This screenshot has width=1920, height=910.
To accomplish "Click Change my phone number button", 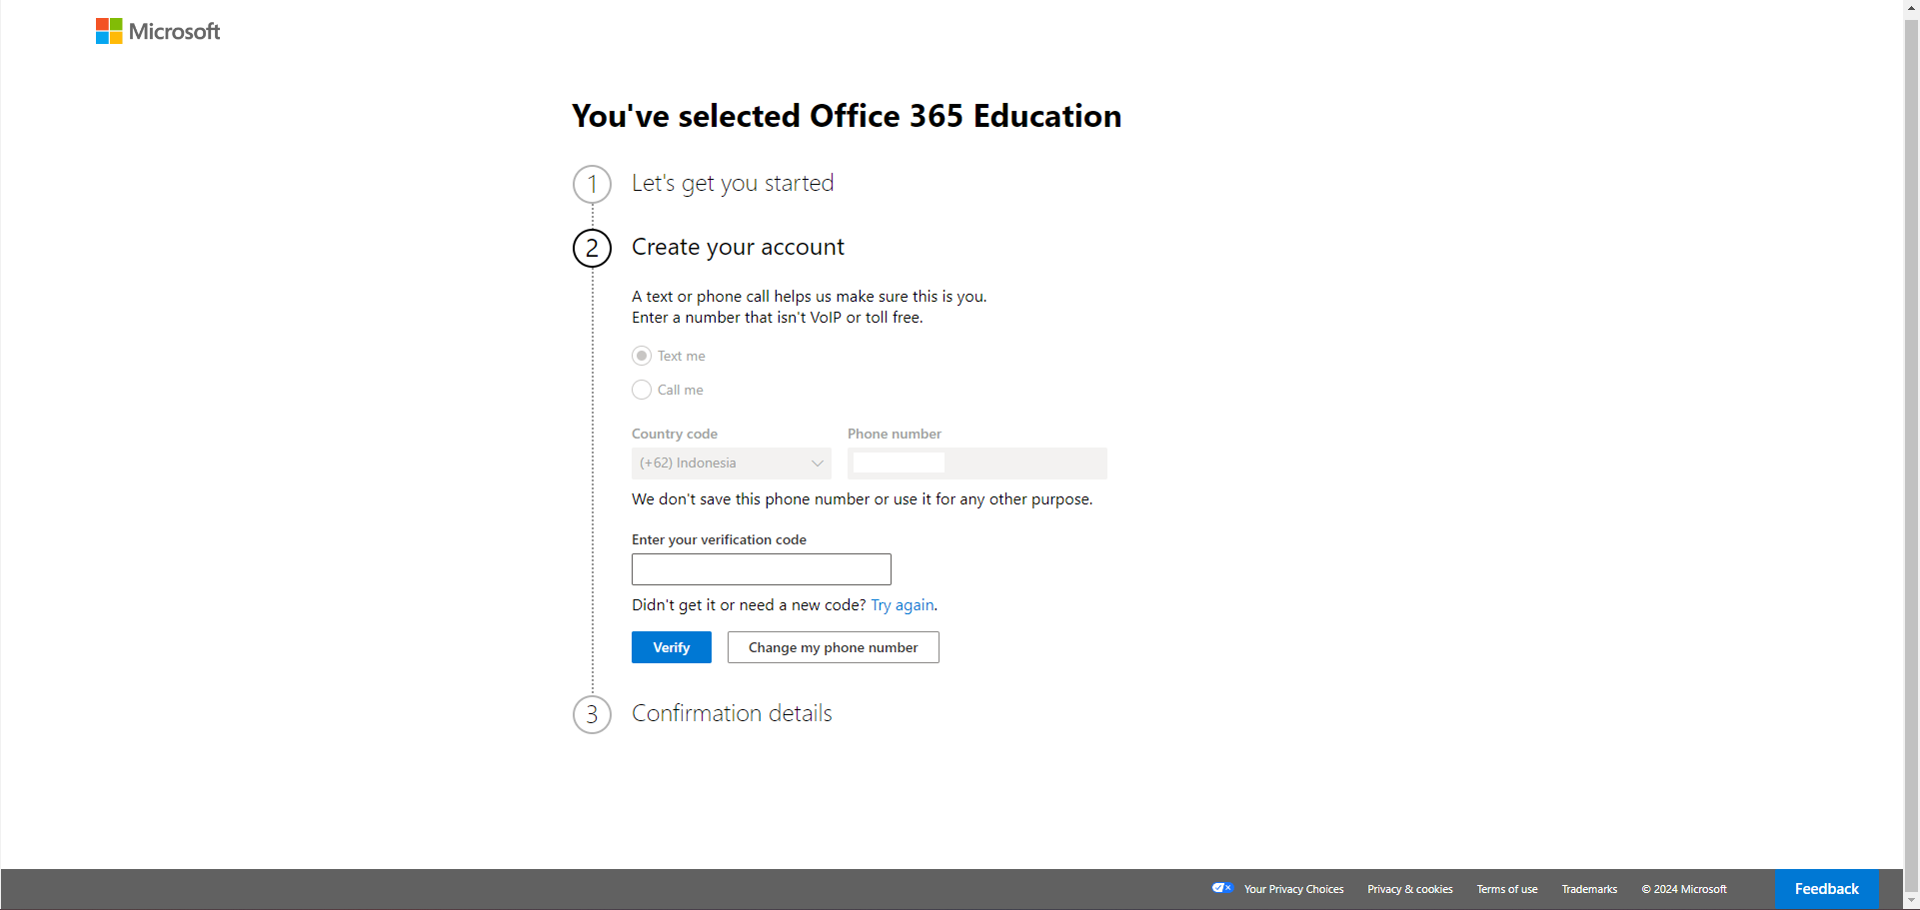I will [x=833, y=647].
